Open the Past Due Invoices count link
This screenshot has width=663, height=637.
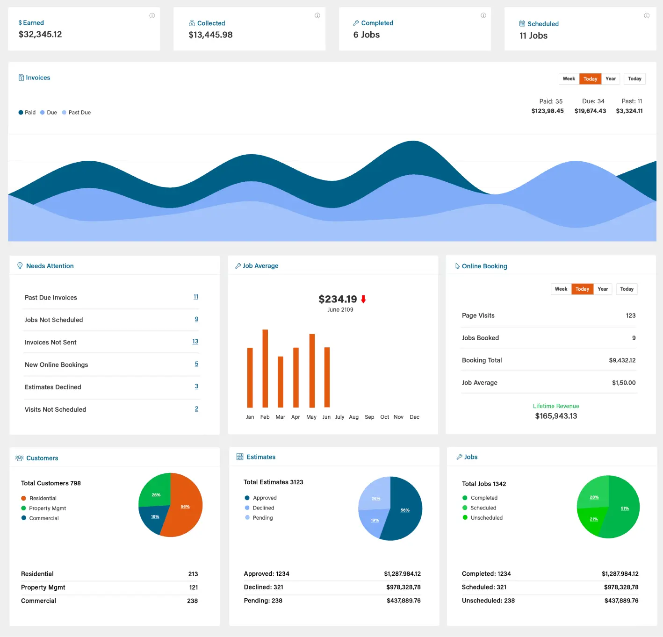point(196,297)
